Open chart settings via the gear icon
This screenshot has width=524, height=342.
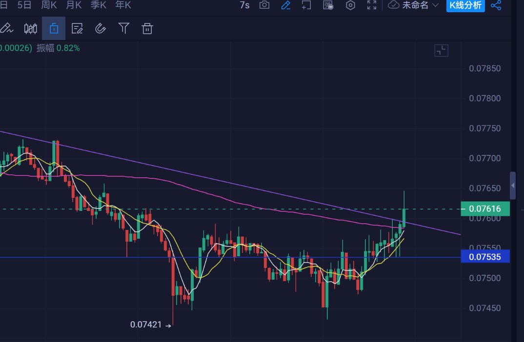click(350, 5)
